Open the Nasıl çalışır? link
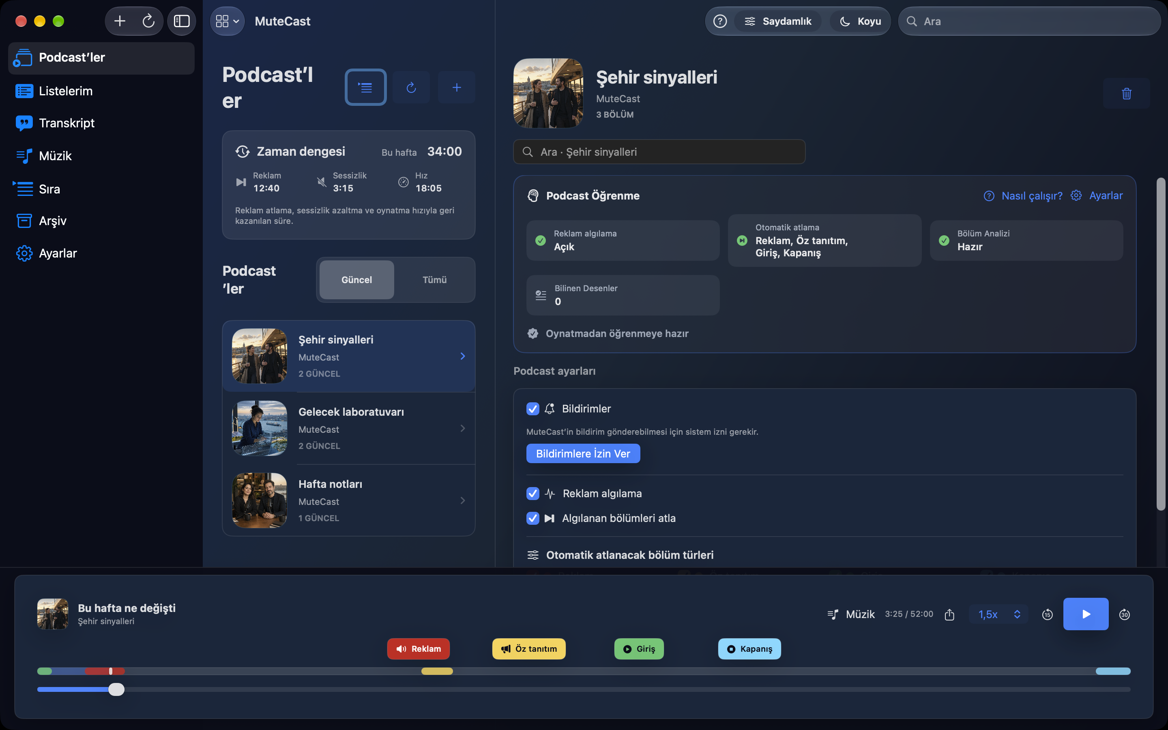Image resolution: width=1168 pixels, height=730 pixels. [1023, 195]
